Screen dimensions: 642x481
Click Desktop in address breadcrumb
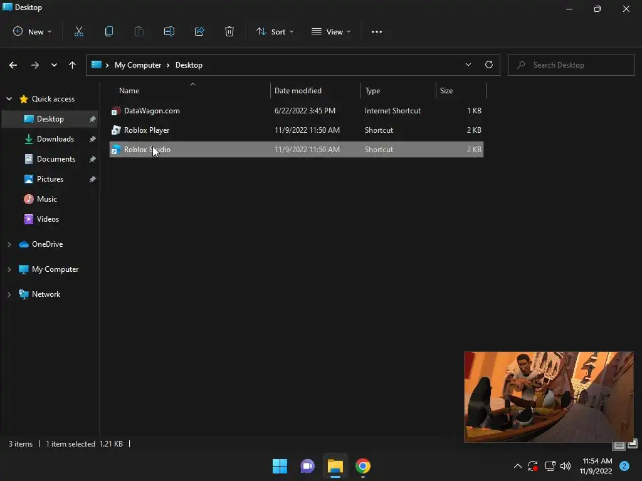(x=189, y=65)
